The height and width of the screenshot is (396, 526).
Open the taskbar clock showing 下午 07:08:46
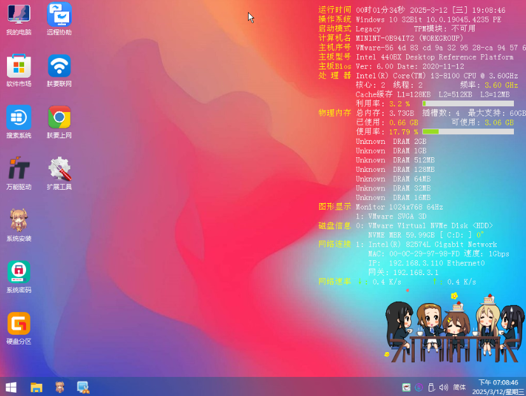coord(498,387)
